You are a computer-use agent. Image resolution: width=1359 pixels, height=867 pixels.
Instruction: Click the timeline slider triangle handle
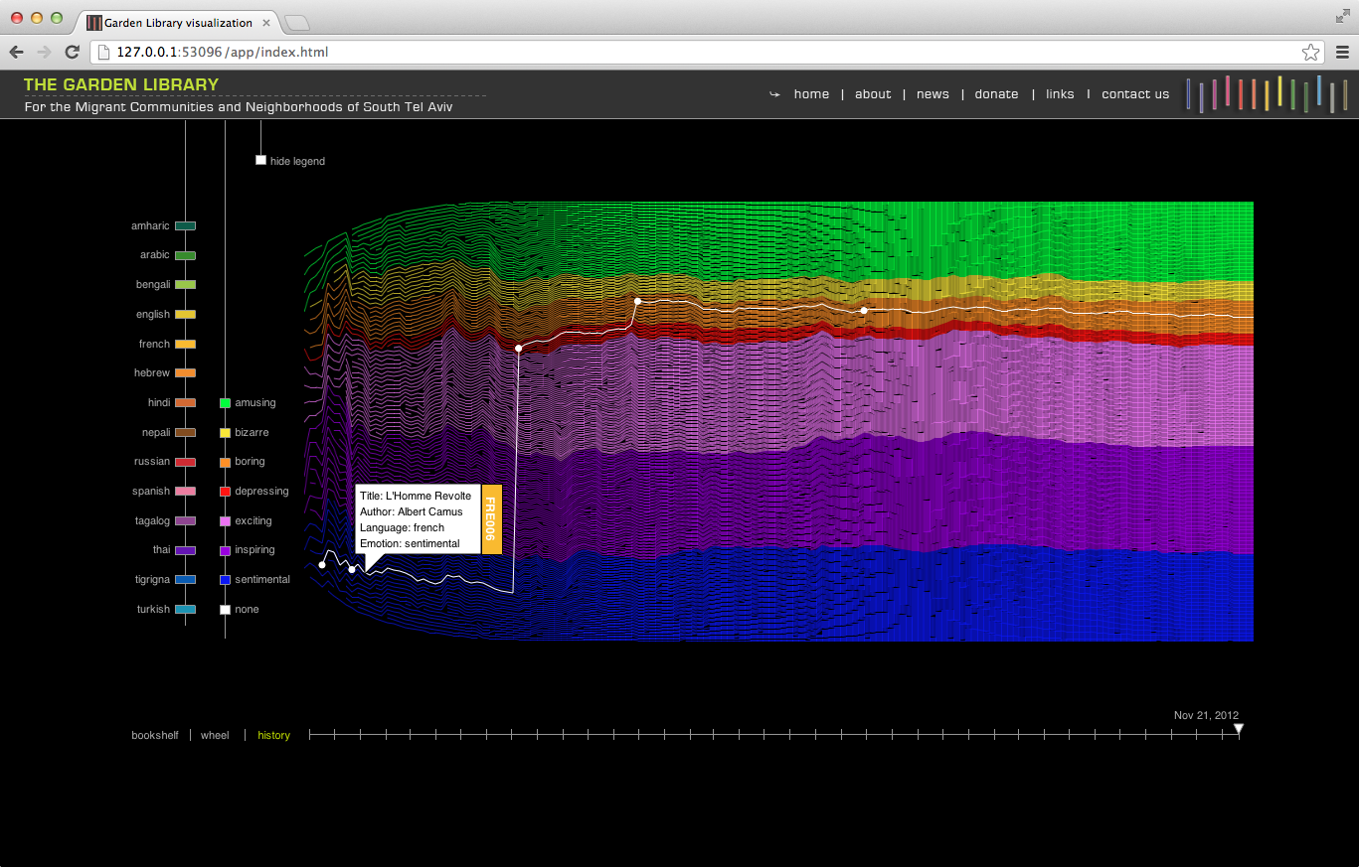tap(1239, 730)
